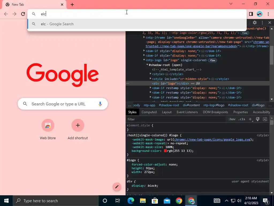
Task: Select the 'elc - Google Search' suggestion
Action: point(137,24)
